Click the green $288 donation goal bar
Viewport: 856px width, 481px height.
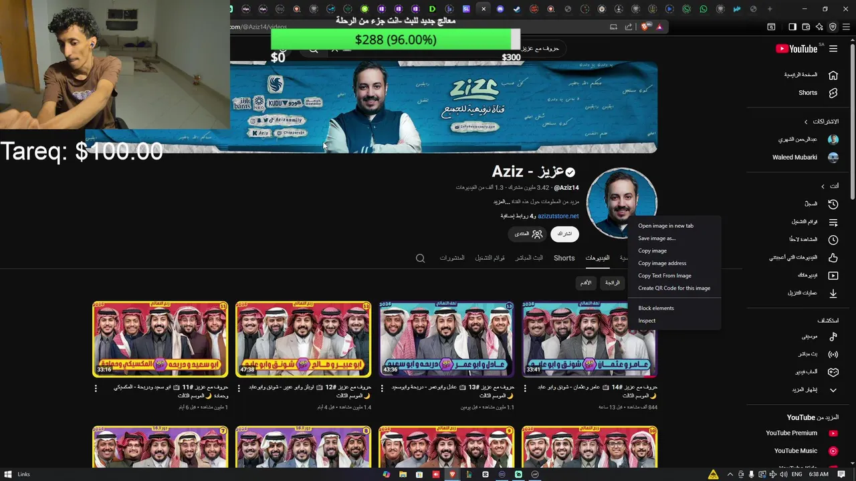point(396,39)
